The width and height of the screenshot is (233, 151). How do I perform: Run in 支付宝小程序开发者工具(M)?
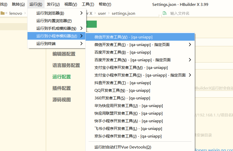pyautogui.click(x=140, y=67)
